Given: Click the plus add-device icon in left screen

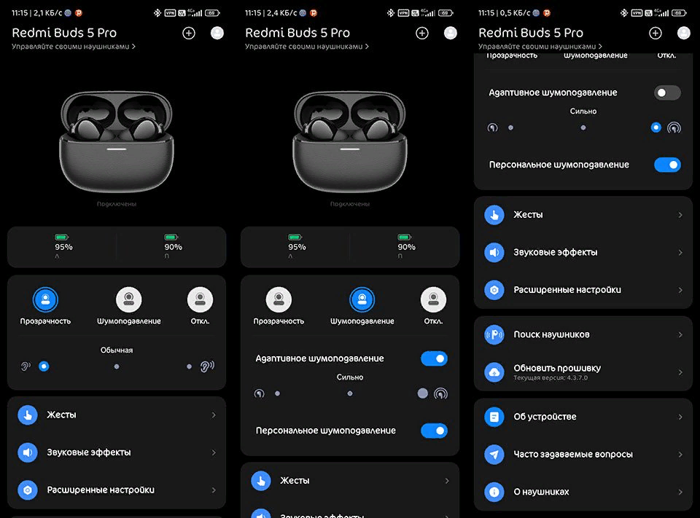Looking at the screenshot, I should coord(189,33).
